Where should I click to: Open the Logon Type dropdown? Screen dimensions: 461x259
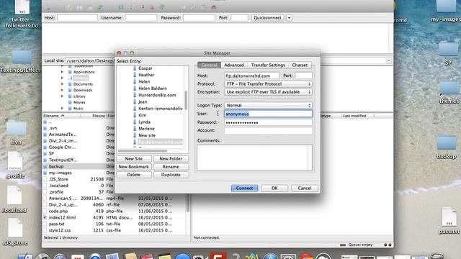268,105
